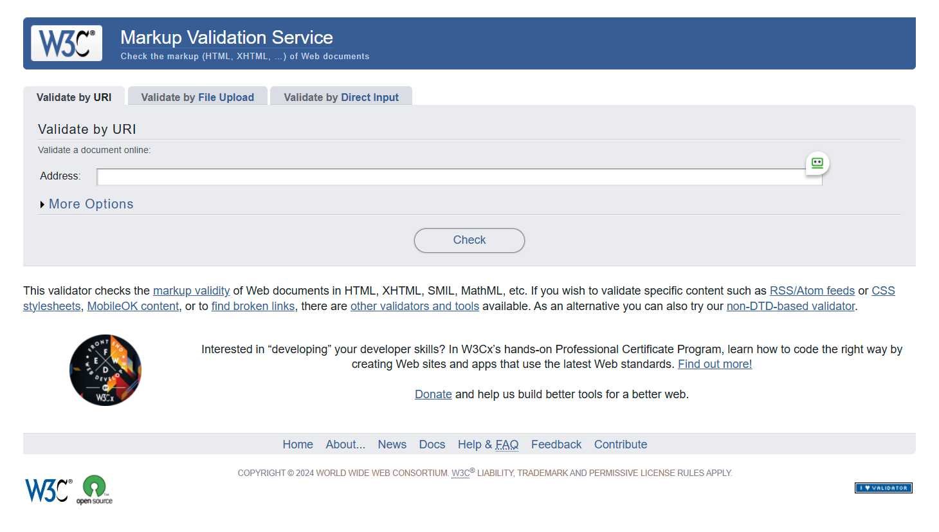Click the footer W3C logo
The image size is (939, 532).
(x=48, y=490)
